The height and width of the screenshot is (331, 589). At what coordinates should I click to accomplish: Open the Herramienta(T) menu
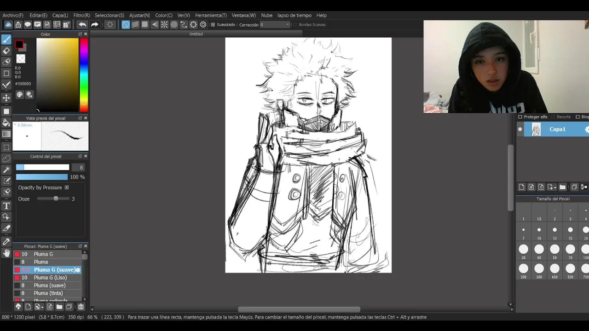click(x=211, y=15)
